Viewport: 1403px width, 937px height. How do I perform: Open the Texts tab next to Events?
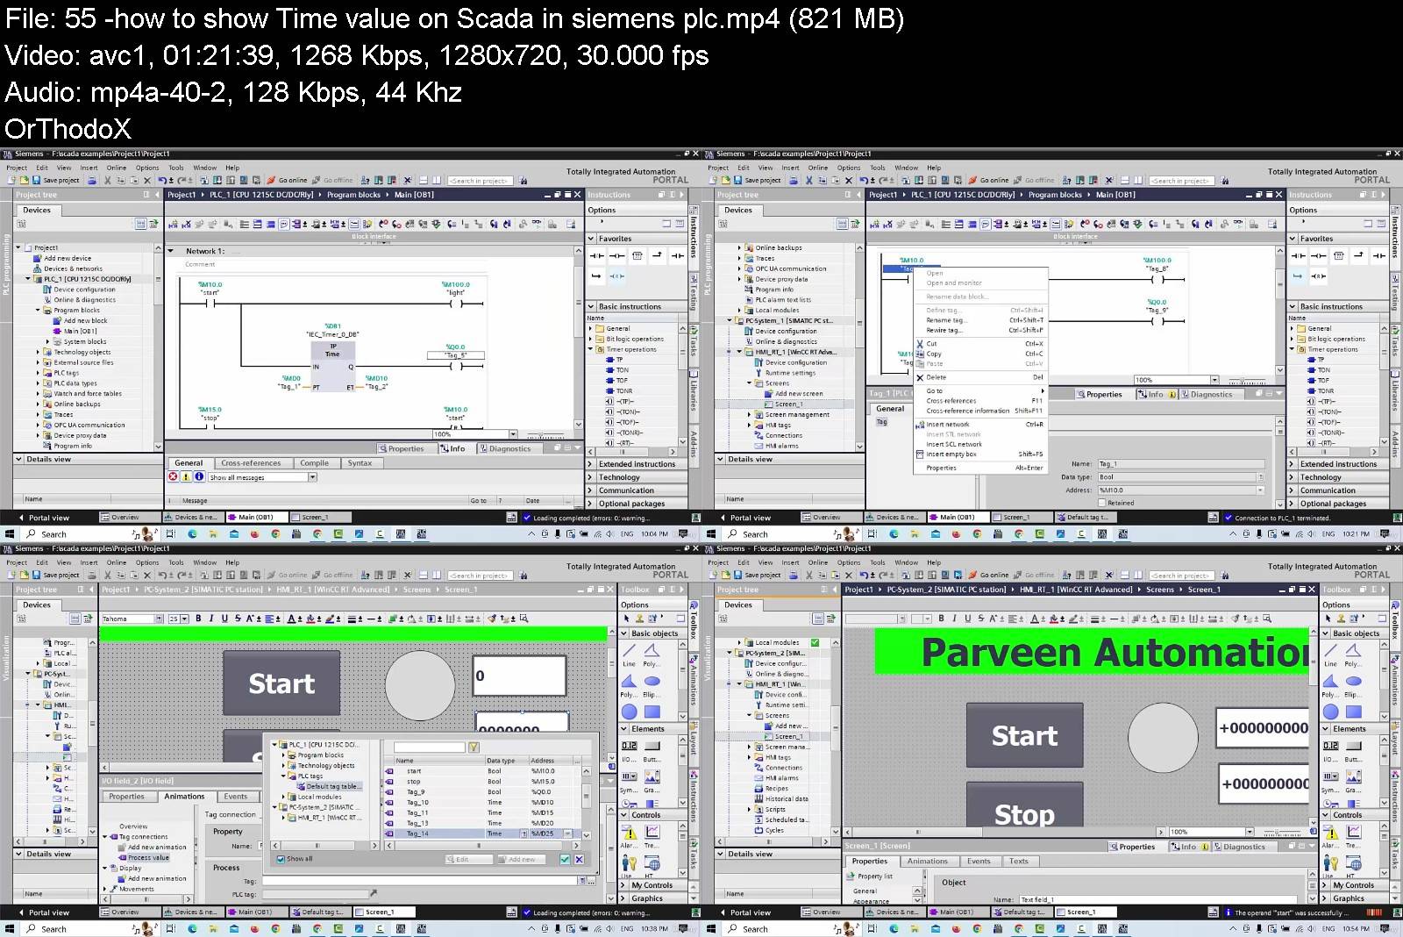click(x=1018, y=862)
